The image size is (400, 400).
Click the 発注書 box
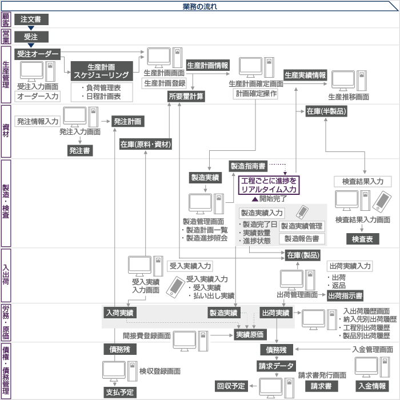[80, 150]
